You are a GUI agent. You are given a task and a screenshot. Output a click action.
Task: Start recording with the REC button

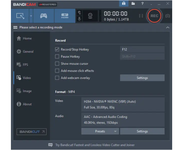154,16
